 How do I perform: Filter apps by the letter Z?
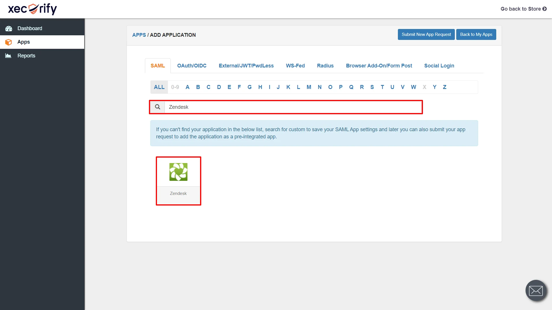[x=444, y=87]
